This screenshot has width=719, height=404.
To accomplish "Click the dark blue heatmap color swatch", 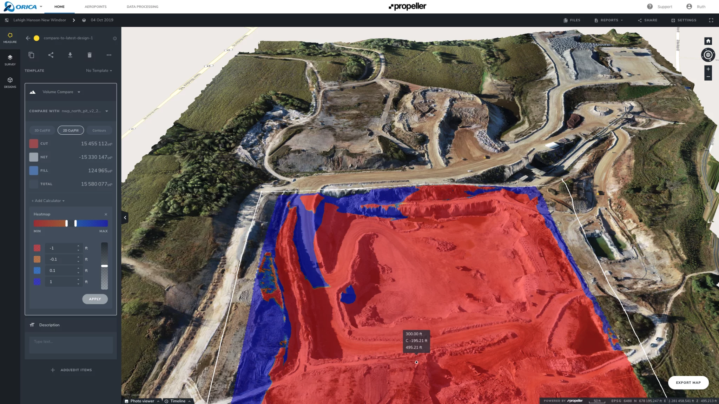I will click(x=37, y=282).
